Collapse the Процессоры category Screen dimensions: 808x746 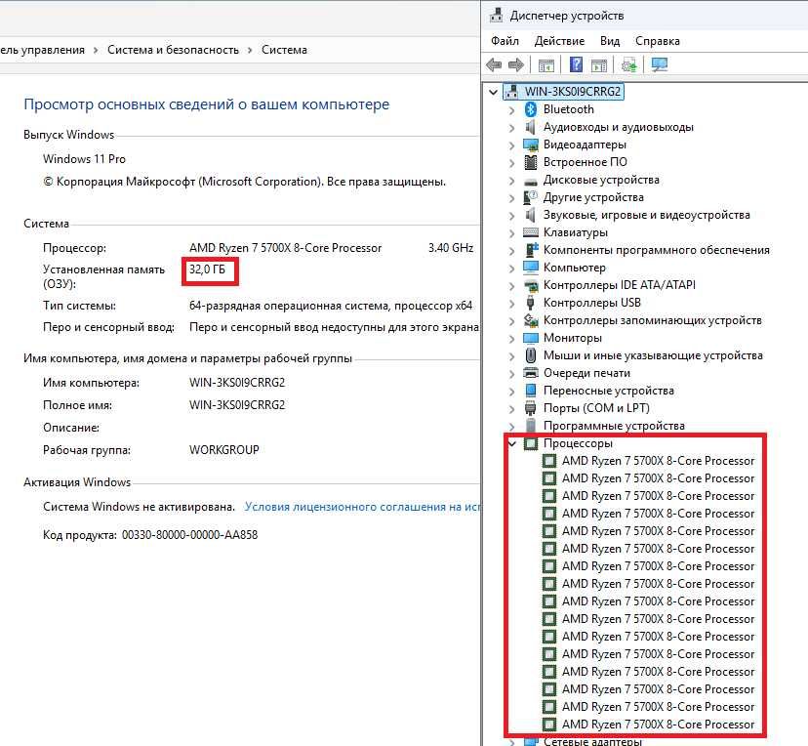point(511,443)
